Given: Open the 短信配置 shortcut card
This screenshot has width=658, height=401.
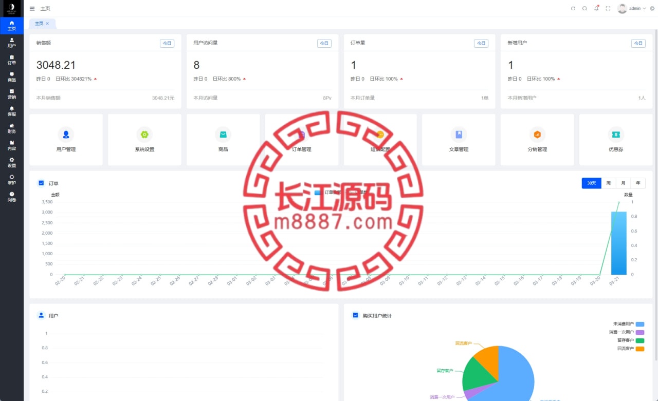Looking at the screenshot, I should tap(380, 140).
